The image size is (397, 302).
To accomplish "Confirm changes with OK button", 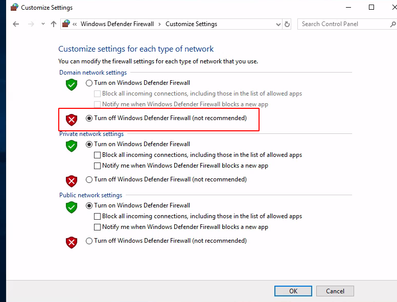I will pos(293,291).
